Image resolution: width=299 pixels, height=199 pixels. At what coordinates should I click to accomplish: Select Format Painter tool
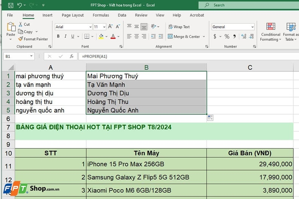pos(33,39)
